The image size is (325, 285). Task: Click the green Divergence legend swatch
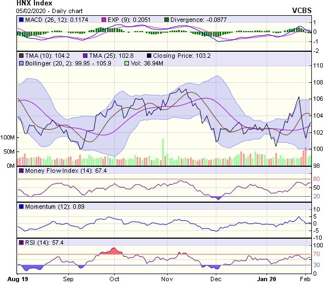tap(167, 20)
